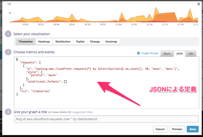Select the Distribution visualization
Image resolution: width=203 pixels, height=137 pixels.
pyautogui.click(x=63, y=42)
